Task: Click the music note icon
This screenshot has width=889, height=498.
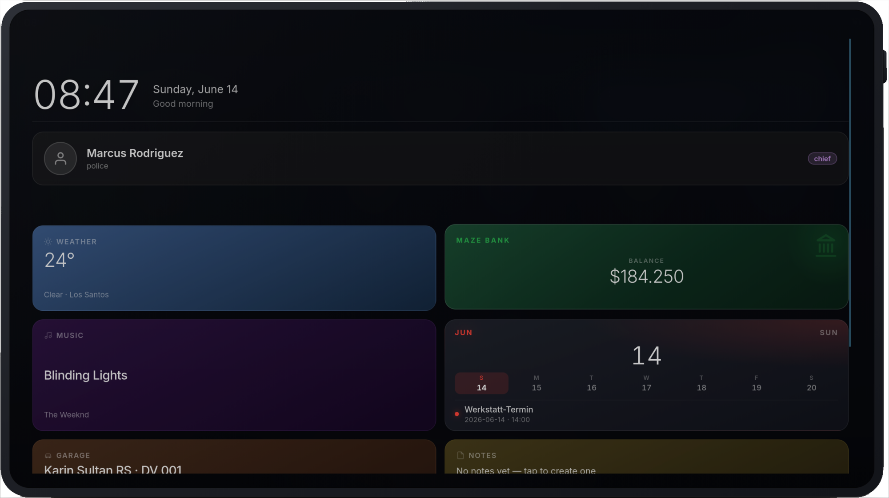Action: (48, 335)
